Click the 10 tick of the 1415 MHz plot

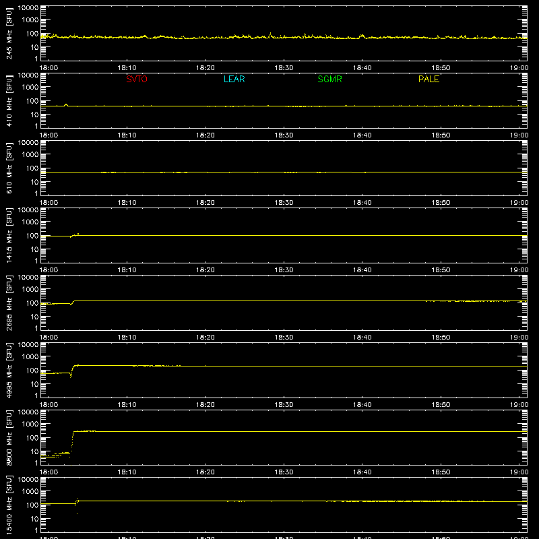point(34,249)
